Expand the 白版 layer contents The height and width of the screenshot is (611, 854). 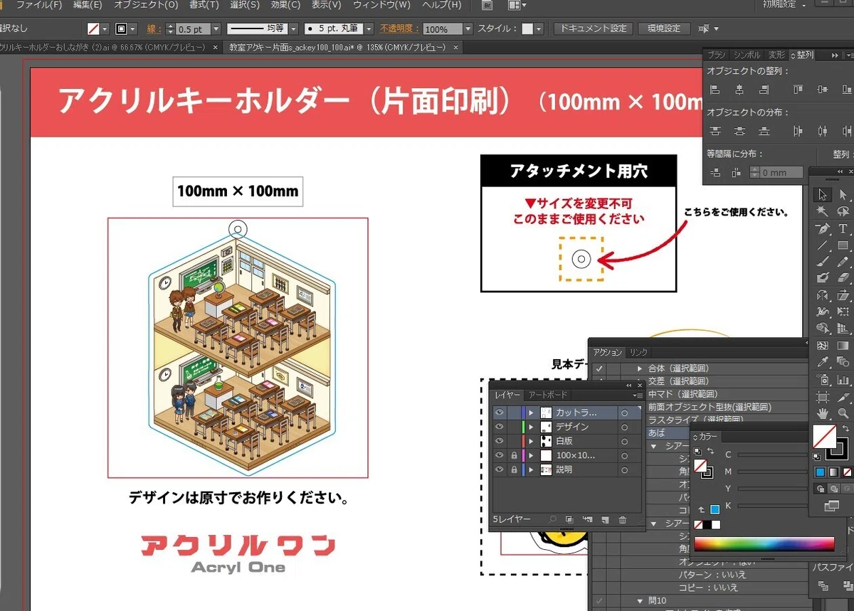pyautogui.click(x=531, y=441)
